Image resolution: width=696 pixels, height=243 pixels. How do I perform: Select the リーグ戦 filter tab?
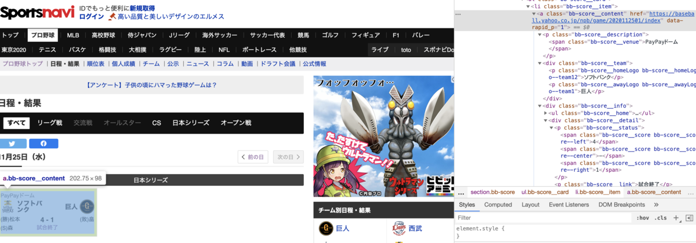pyautogui.click(x=50, y=123)
